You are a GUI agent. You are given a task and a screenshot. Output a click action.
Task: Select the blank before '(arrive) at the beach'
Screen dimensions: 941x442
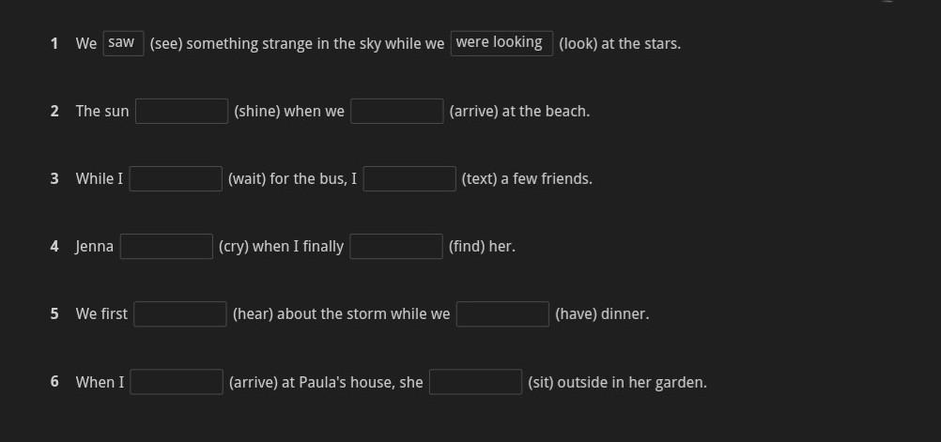click(x=397, y=111)
